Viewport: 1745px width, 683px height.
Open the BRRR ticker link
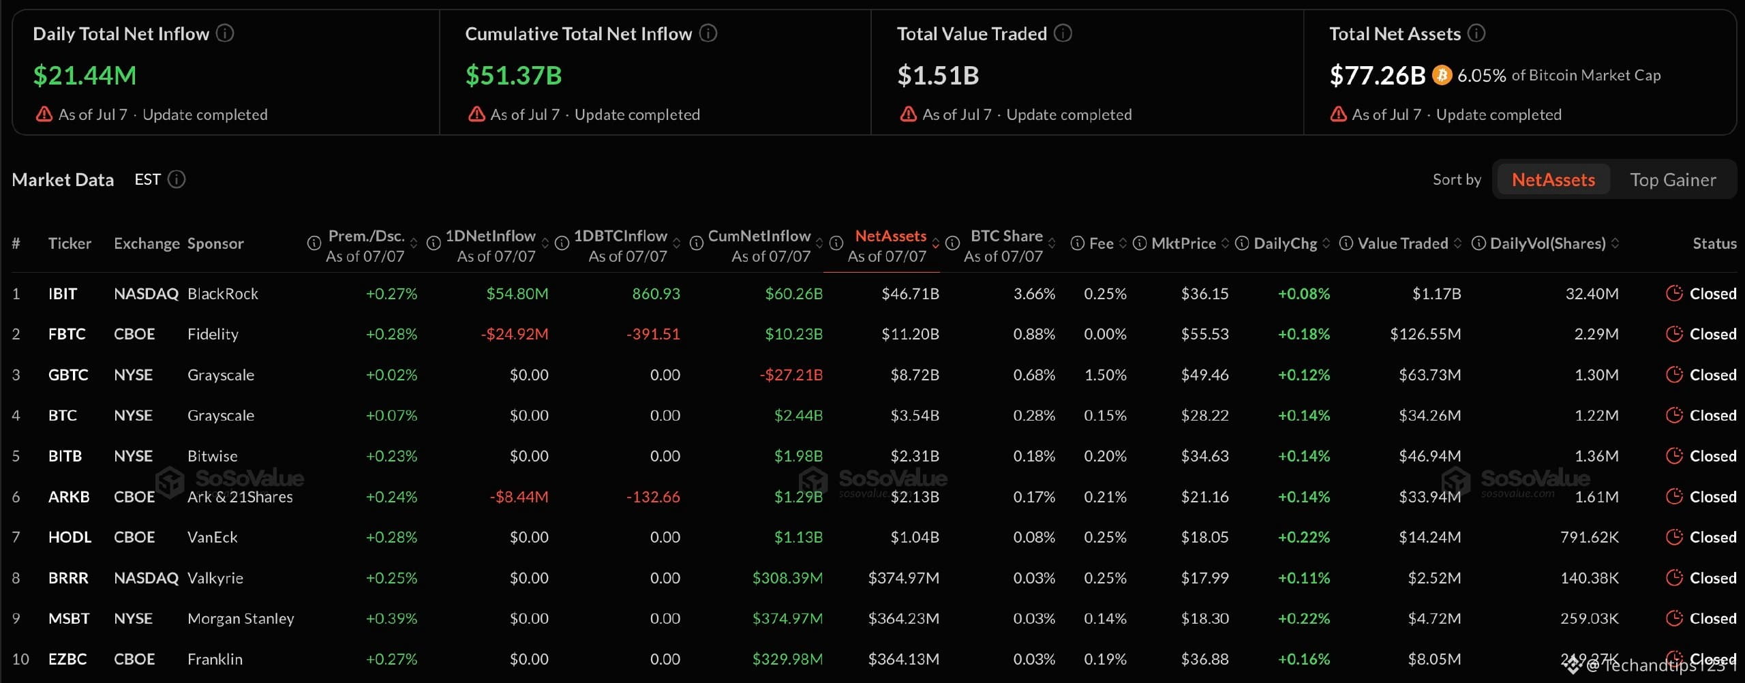tap(68, 578)
